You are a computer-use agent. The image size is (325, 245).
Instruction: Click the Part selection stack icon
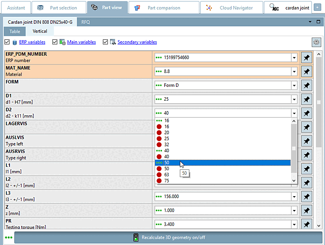click(40, 8)
